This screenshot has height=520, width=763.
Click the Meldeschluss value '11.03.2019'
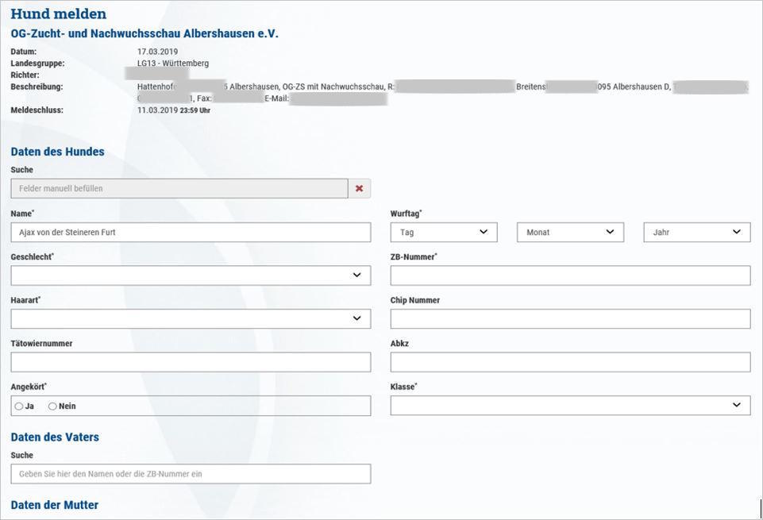[x=158, y=110]
